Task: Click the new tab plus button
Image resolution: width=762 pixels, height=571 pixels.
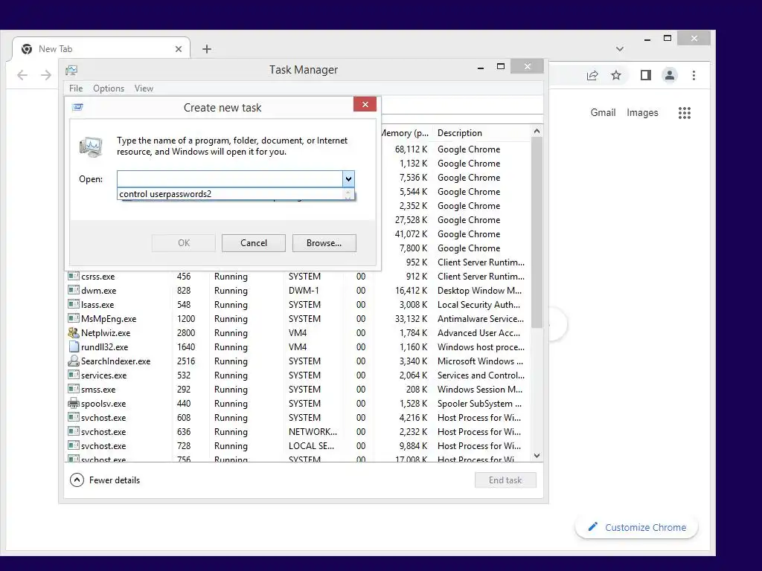Action: (x=207, y=49)
